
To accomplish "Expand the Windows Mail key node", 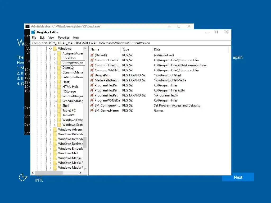I will pyautogui.click(x=51, y=154).
